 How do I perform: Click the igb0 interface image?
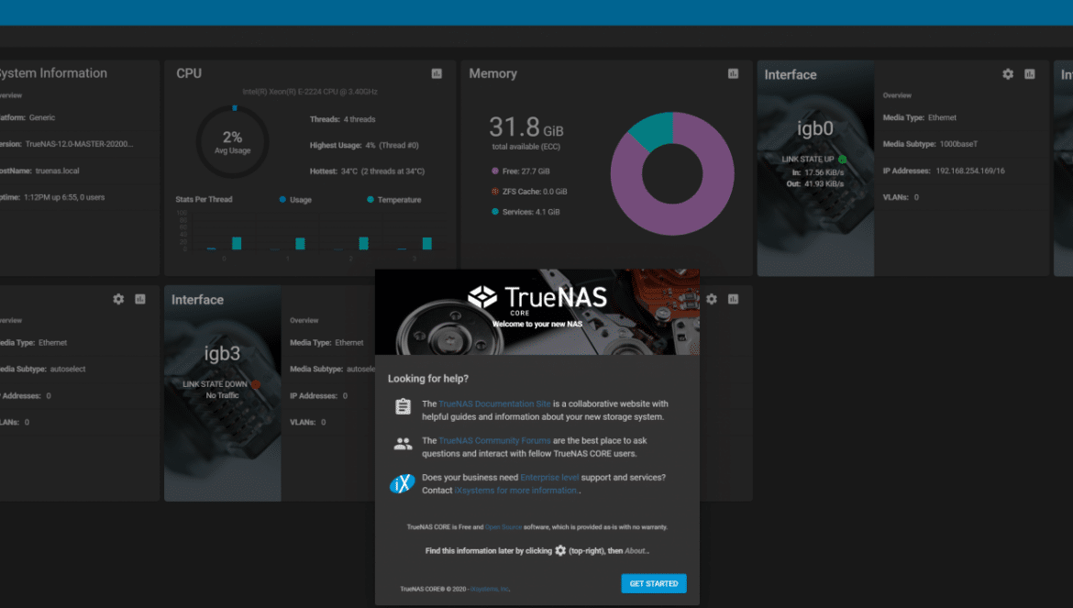(x=815, y=168)
